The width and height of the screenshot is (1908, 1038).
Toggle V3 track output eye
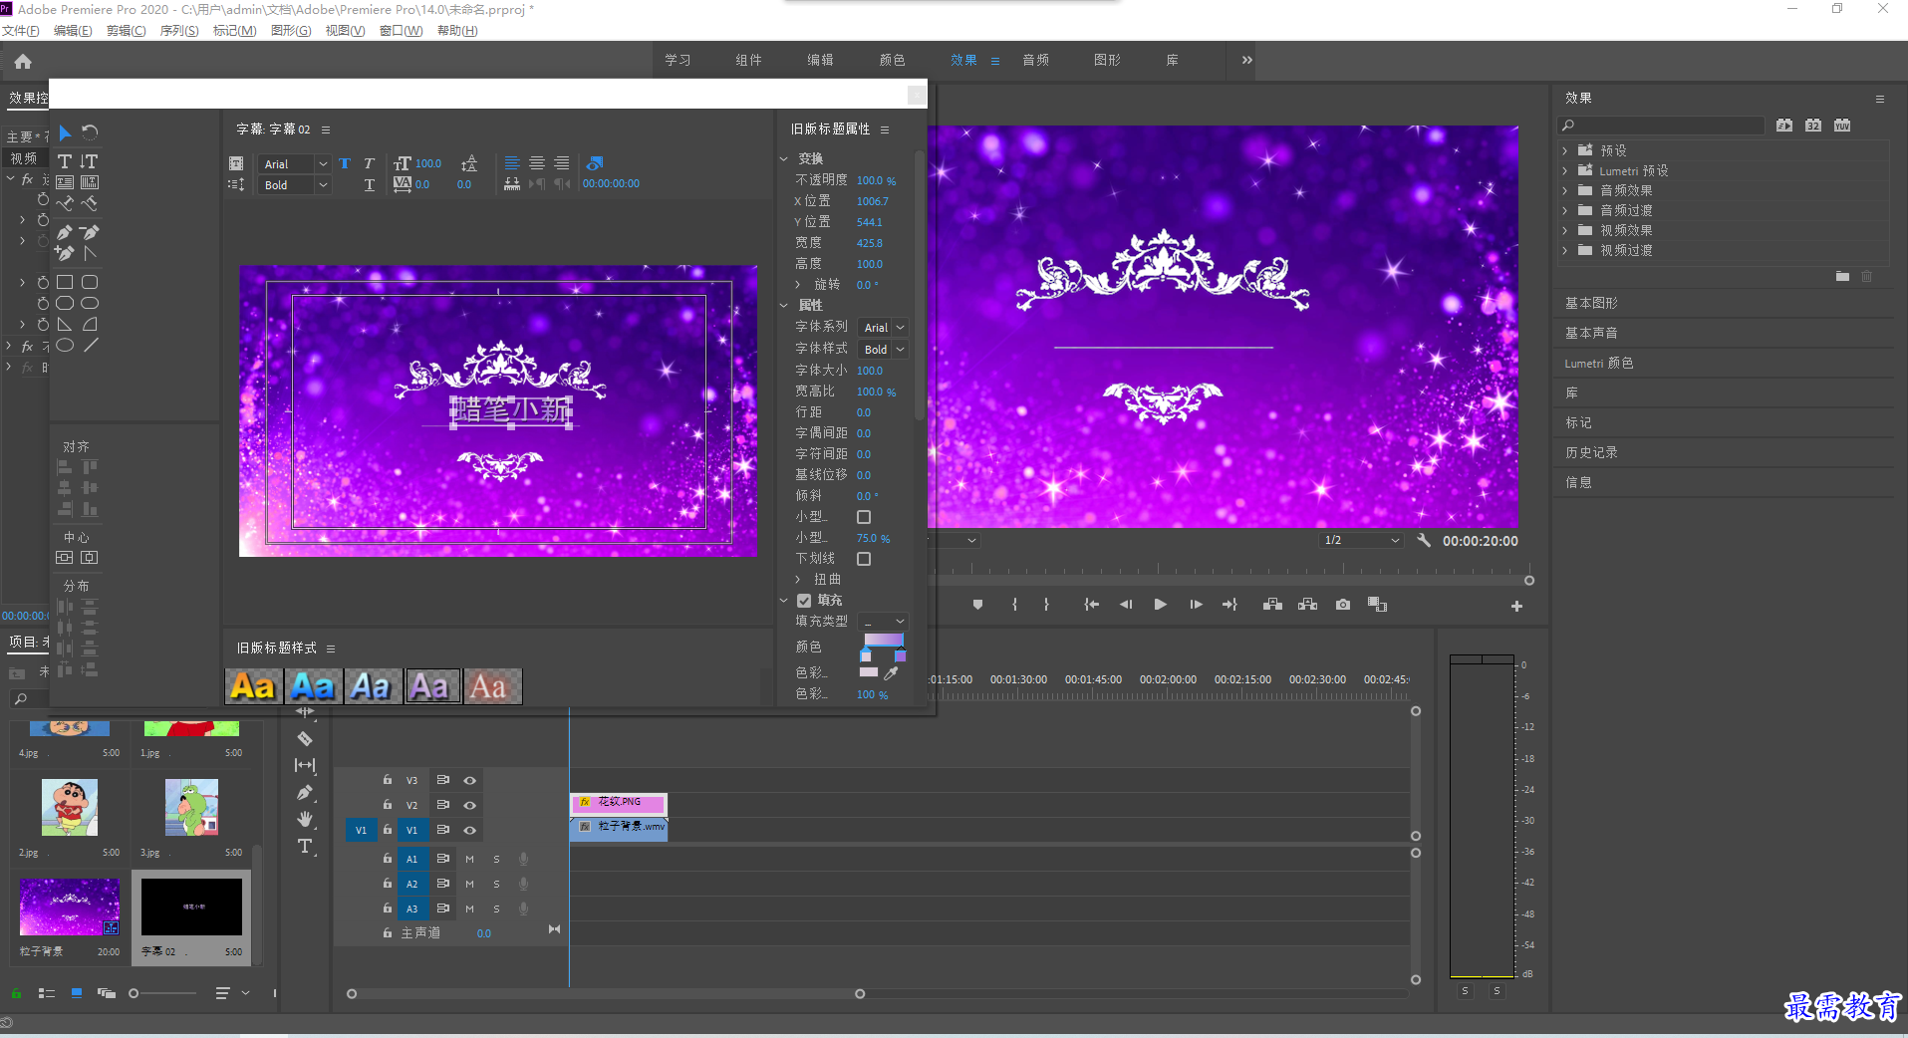click(x=469, y=780)
